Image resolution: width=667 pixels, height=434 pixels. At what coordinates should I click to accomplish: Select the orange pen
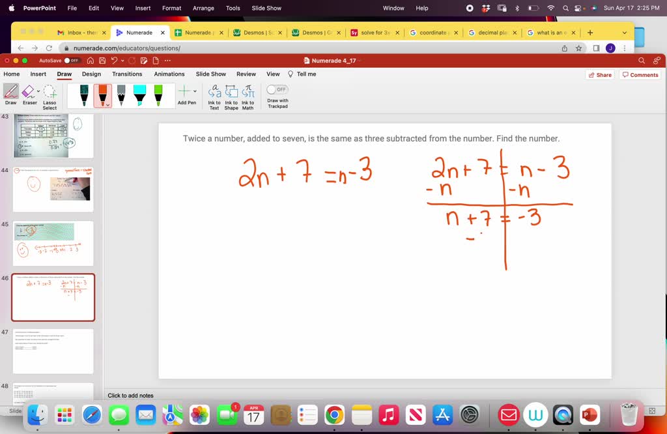[101, 93]
